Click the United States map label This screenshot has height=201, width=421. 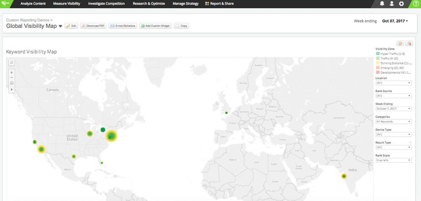[x=72, y=138]
